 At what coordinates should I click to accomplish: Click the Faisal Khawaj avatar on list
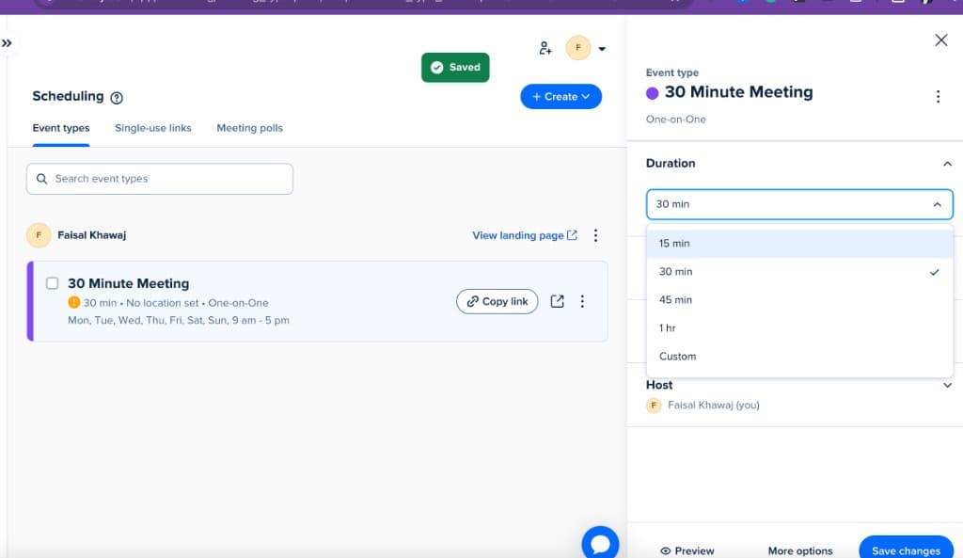(39, 235)
